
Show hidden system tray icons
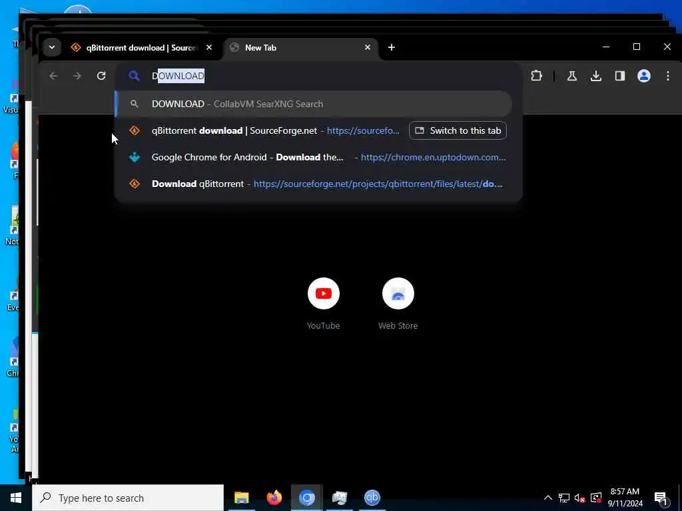(548, 498)
